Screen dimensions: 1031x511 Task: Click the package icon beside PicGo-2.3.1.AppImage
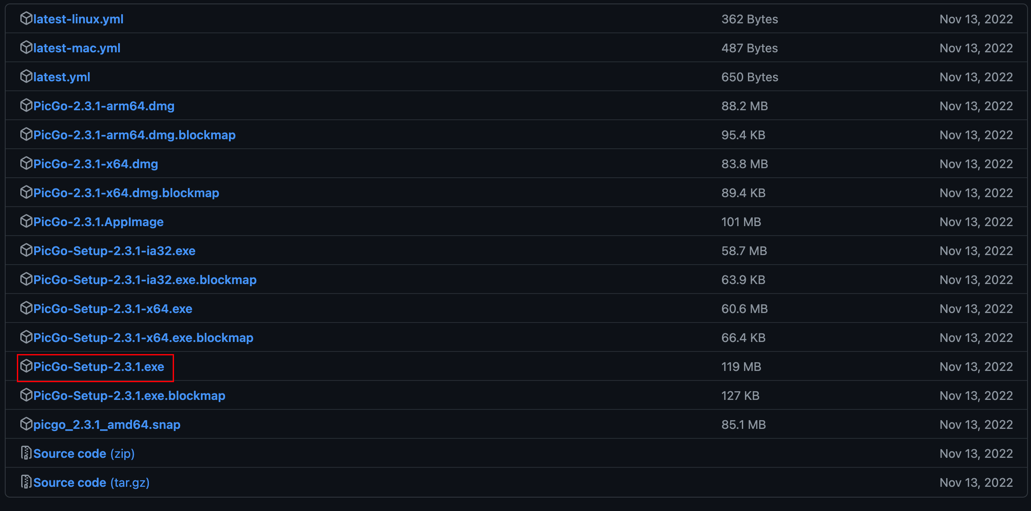coord(26,221)
